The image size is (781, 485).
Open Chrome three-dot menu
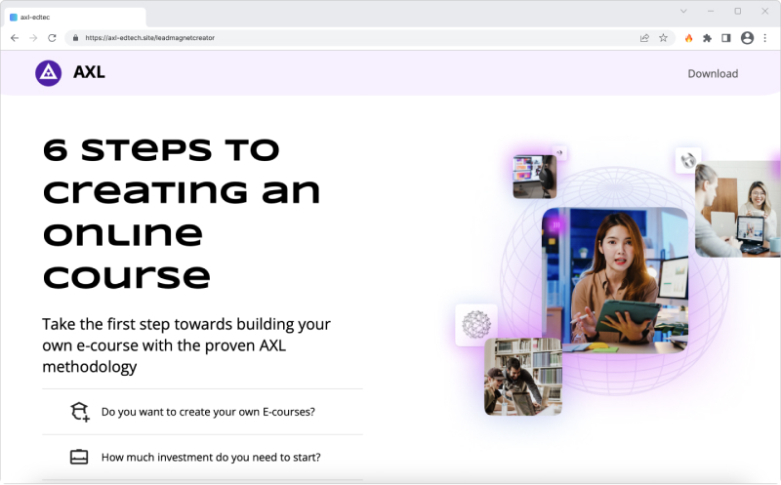pyautogui.click(x=765, y=38)
